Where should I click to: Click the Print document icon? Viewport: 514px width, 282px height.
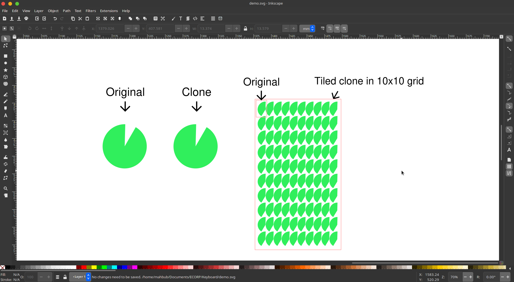tap(26, 18)
